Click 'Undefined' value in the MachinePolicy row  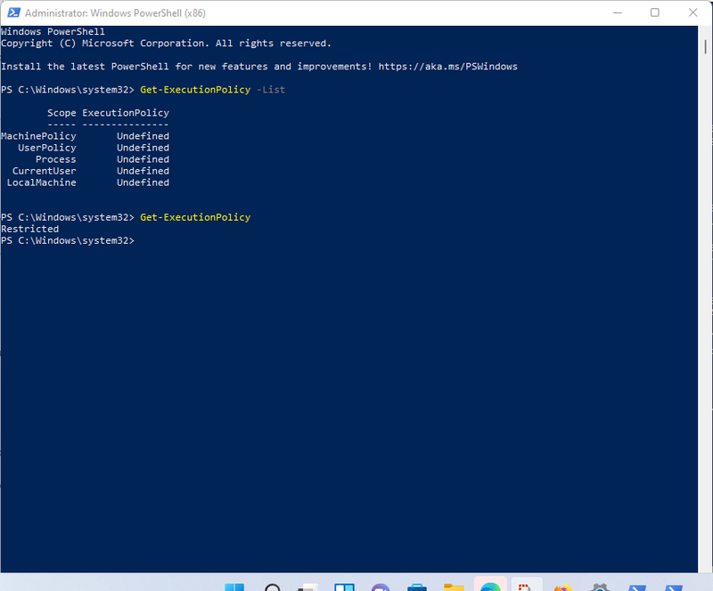click(x=143, y=136)
